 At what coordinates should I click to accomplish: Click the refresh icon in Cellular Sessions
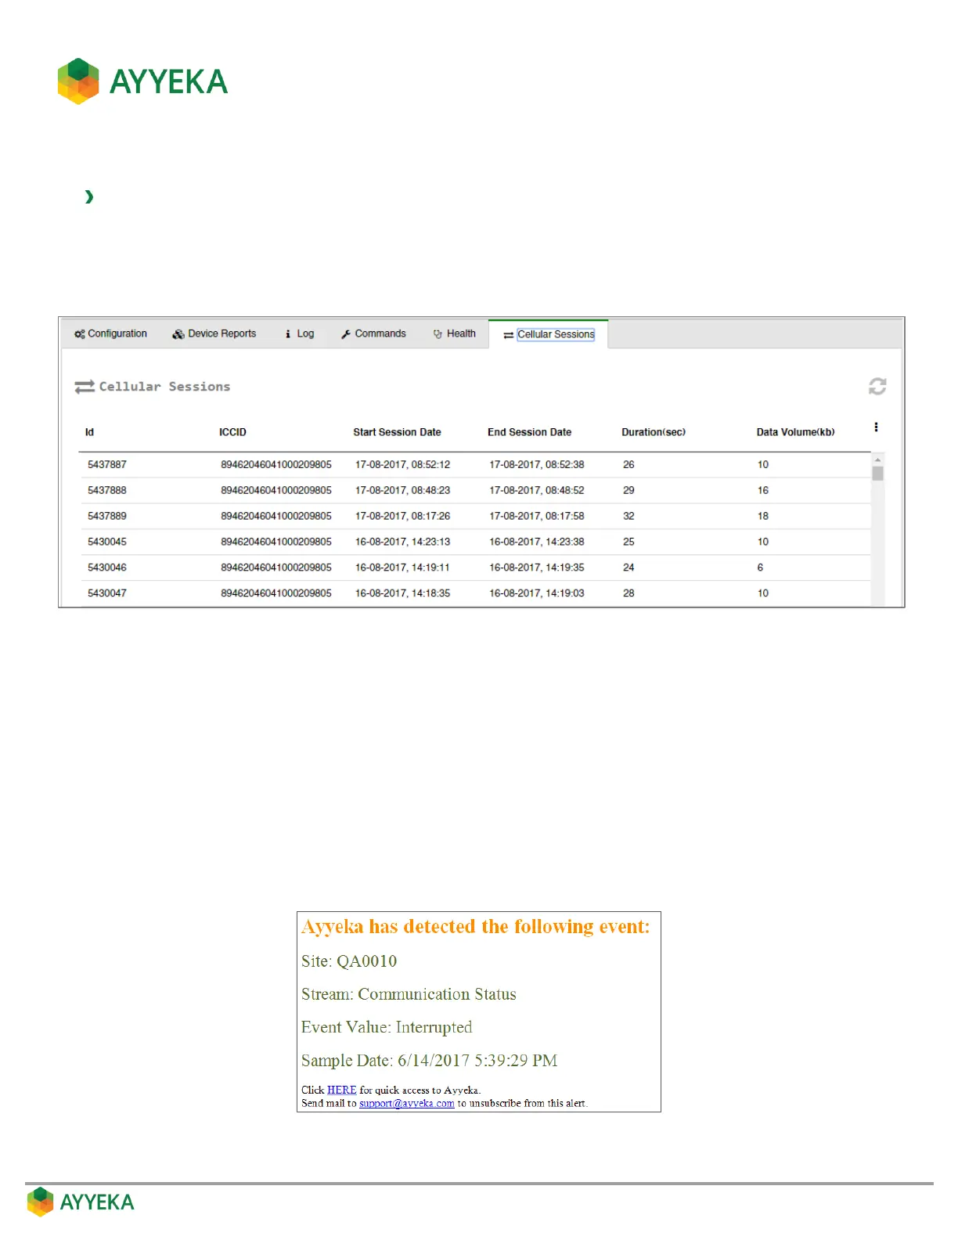pyautogui.click(x=877, y=386)
